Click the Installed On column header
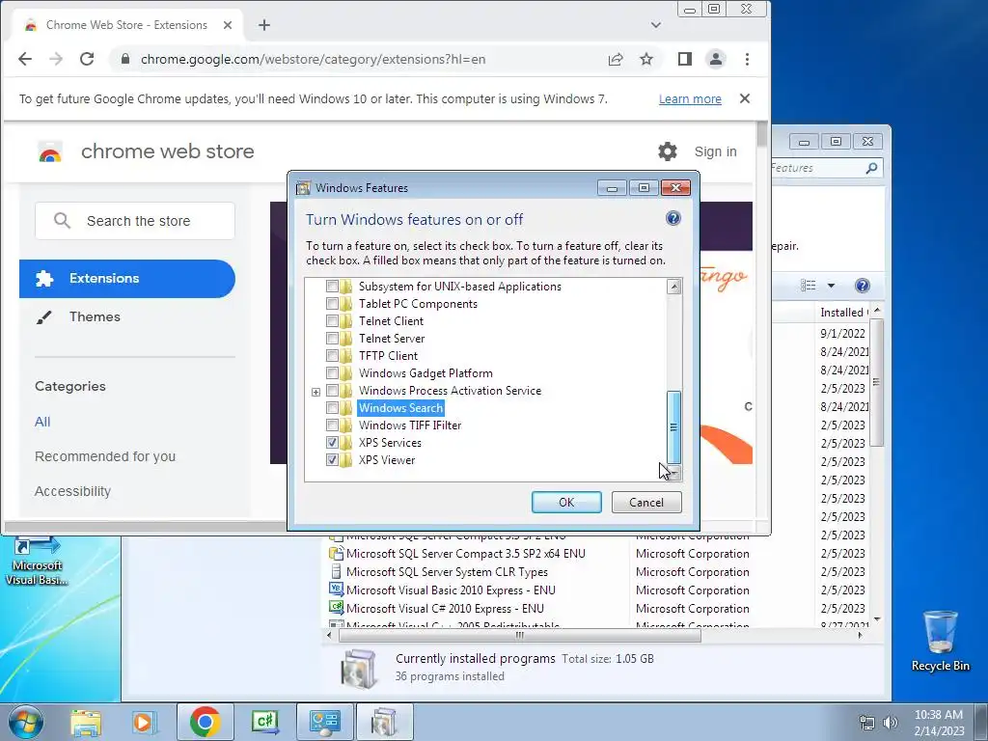The height and width of the screenshot is (741, 988). 843,313
